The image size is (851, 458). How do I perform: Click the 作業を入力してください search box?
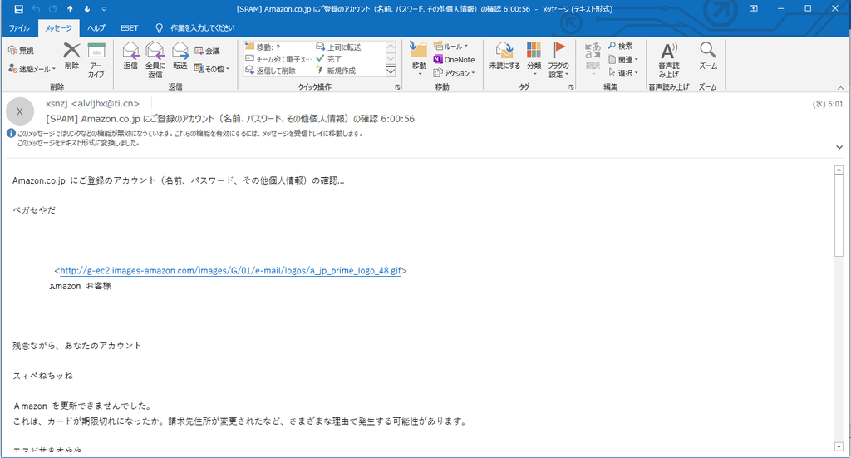click(x=203, y=28)
